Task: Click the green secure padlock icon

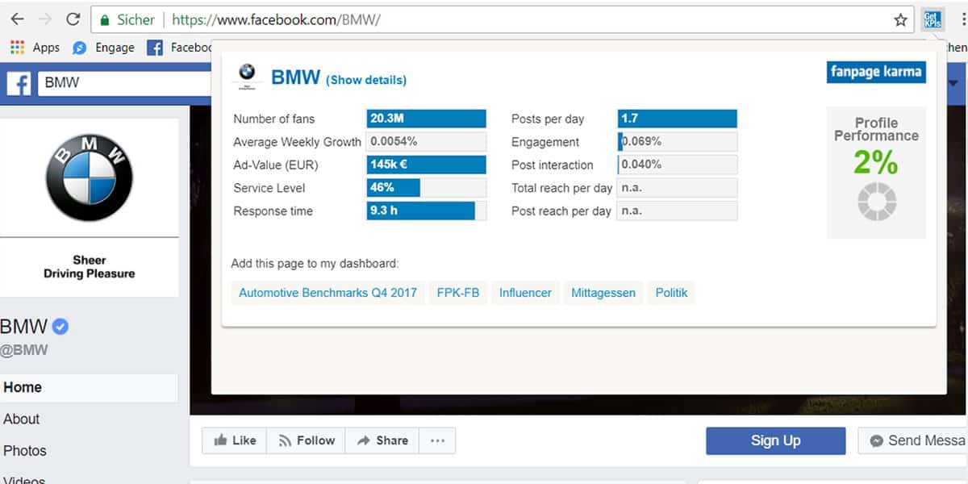Action: pyautogui.click(x=103, y=19)
